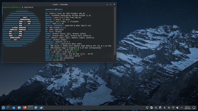Open Telegram from the taskbar
The width and height of the screenshot is (198, 111).
click(x=36, y=108)
